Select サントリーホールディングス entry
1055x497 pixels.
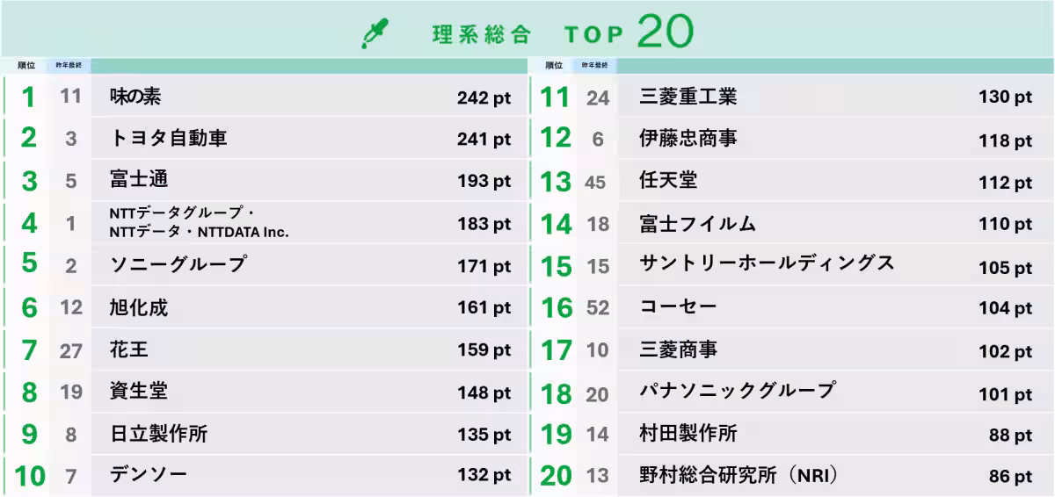[768, 263]
